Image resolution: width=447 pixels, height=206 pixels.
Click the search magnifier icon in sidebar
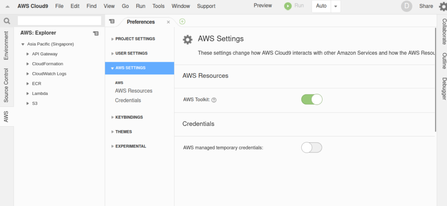click(x=7, y=21)
